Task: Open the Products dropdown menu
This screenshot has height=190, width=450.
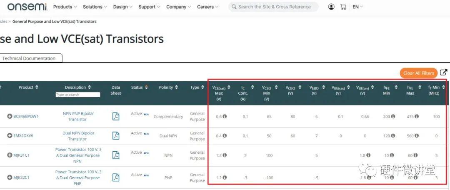Action: [x=65, y=7]
